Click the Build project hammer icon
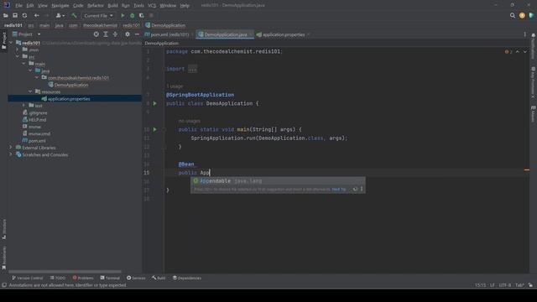The width and height of the screenshot is (537, 302). tap(74, 15)
